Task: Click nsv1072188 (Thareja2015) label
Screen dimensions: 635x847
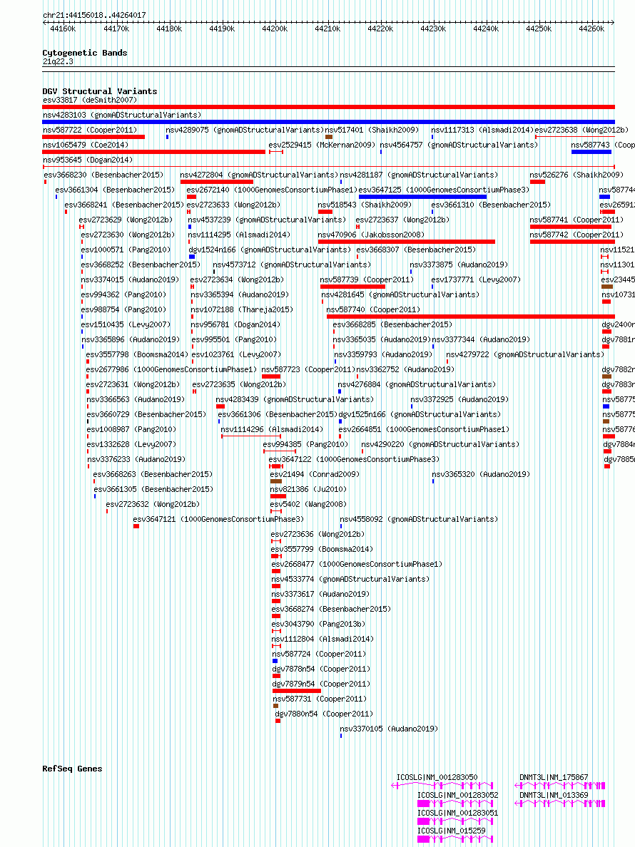Action: tap(242, 310)
